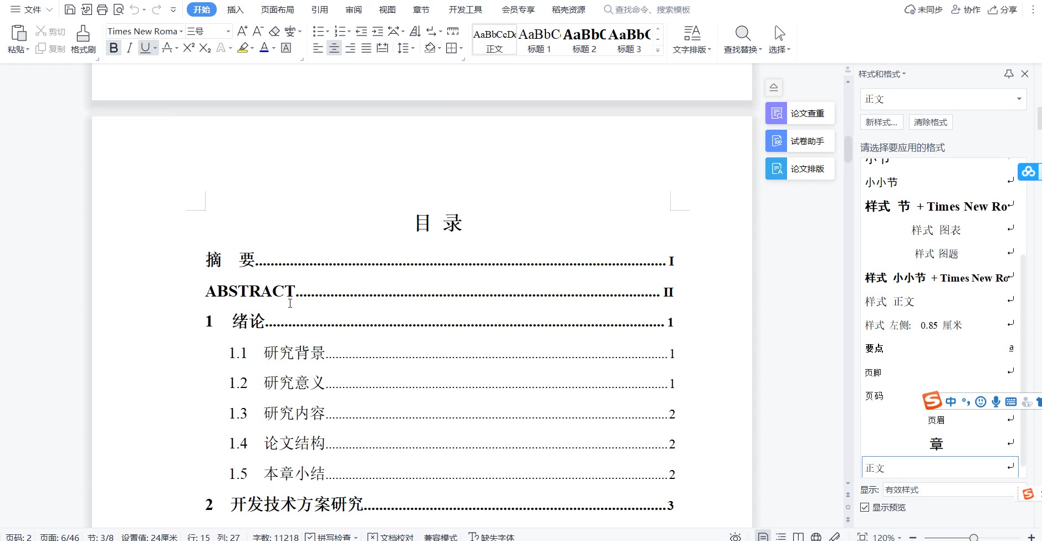Apply superscript formatting
Screen dimensions: 1042x541
(x=188, y=48)
